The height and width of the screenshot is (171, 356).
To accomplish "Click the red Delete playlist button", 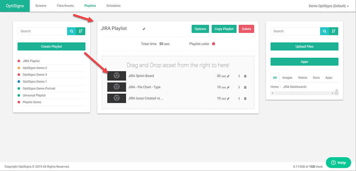I will coord(246,29).
